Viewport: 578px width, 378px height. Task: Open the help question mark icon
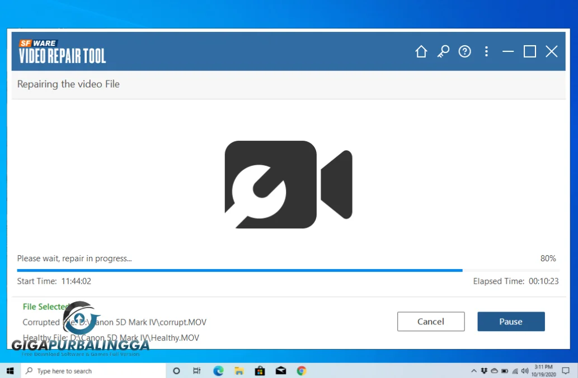coord(464,51)
